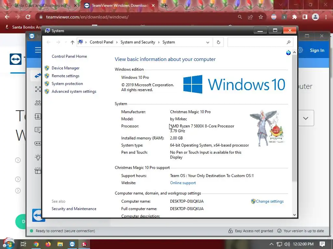Click the search magnifier in Control Panel
The width and height of the screenshot is (333, 249).
(x=288, y=42)
